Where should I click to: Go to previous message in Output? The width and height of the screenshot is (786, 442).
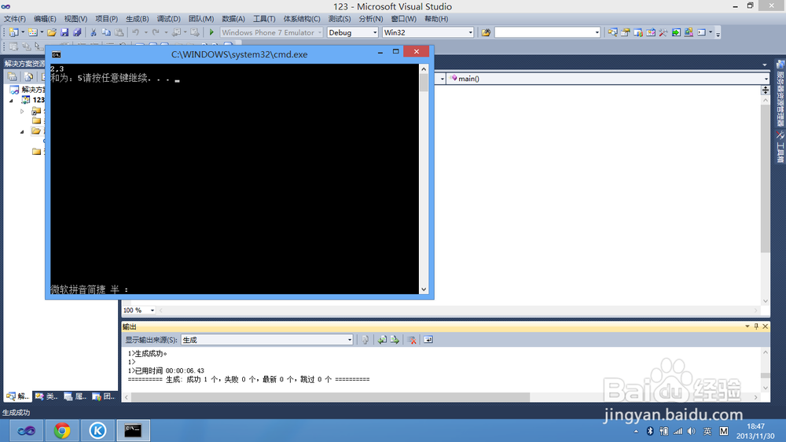(382, 341)
